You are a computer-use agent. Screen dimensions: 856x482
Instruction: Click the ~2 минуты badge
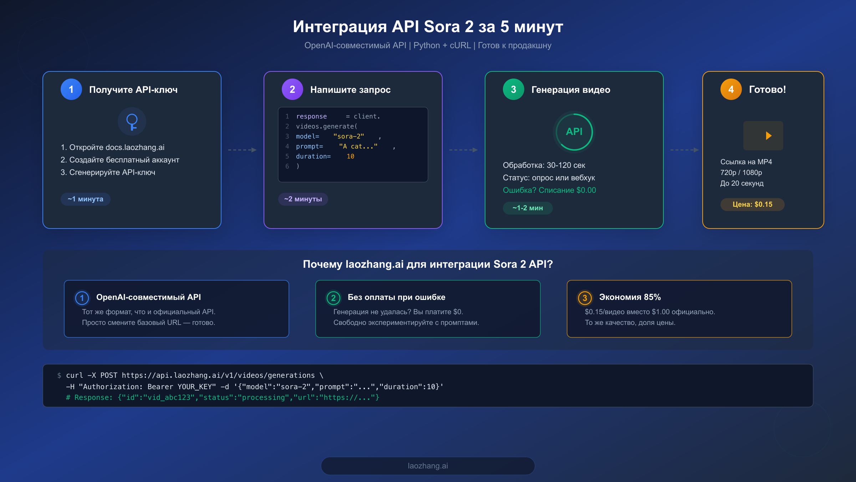(303, 199)
